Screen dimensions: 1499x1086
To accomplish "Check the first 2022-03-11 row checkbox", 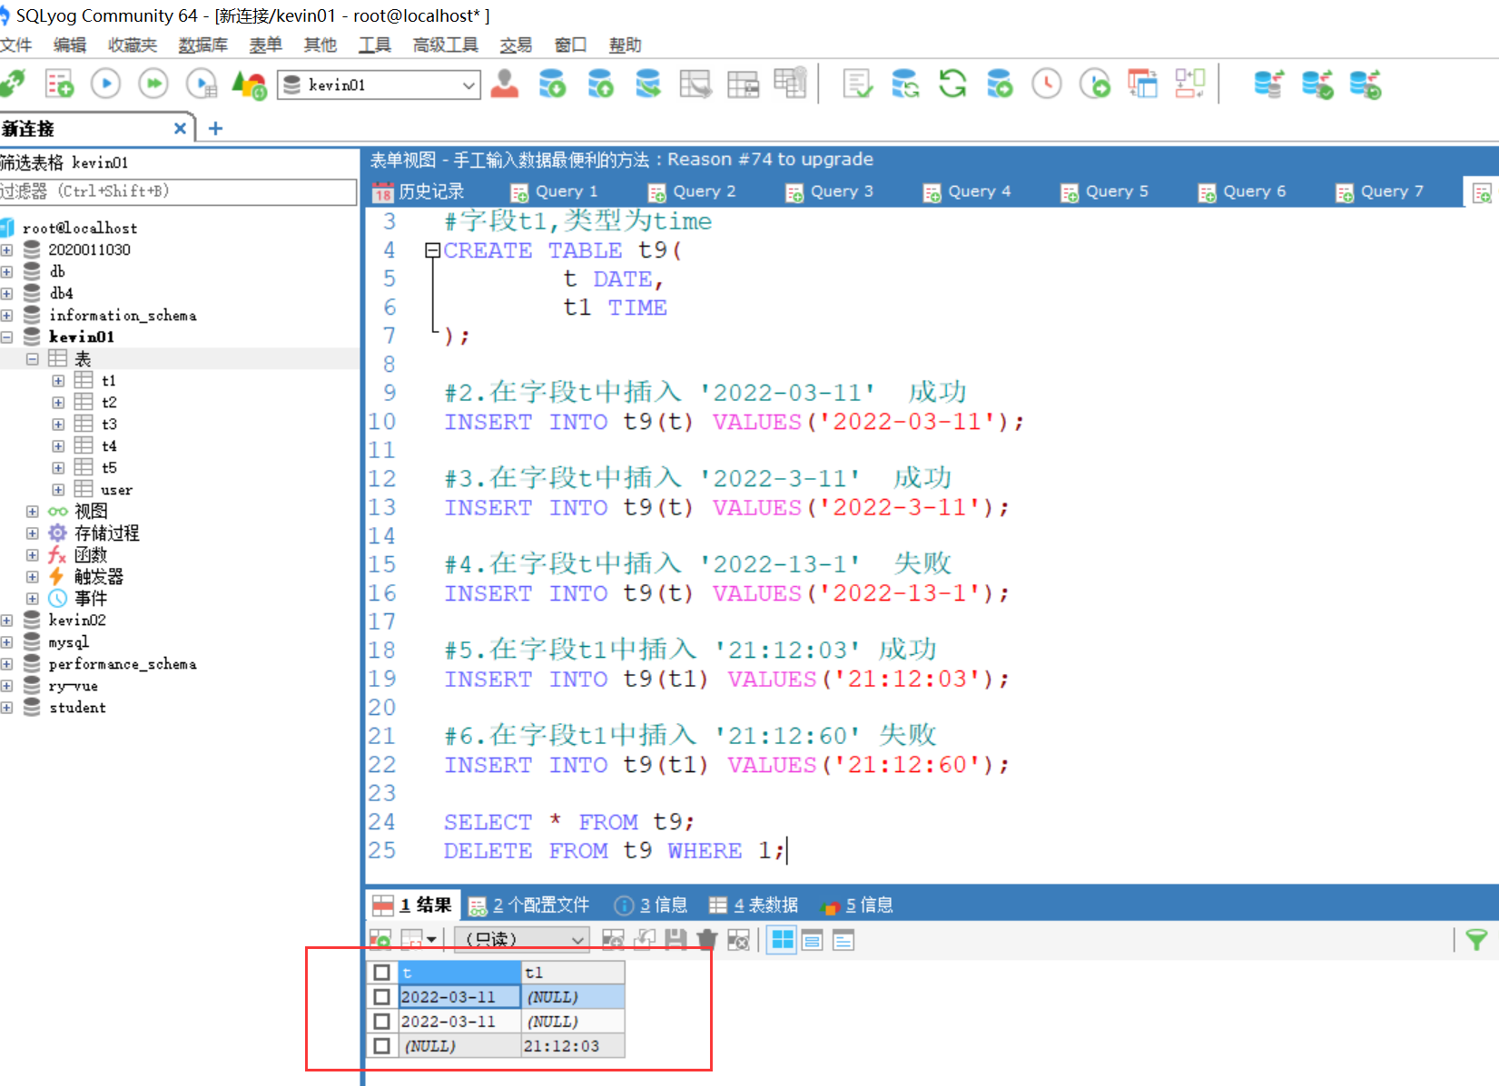I will coord(382,997).
